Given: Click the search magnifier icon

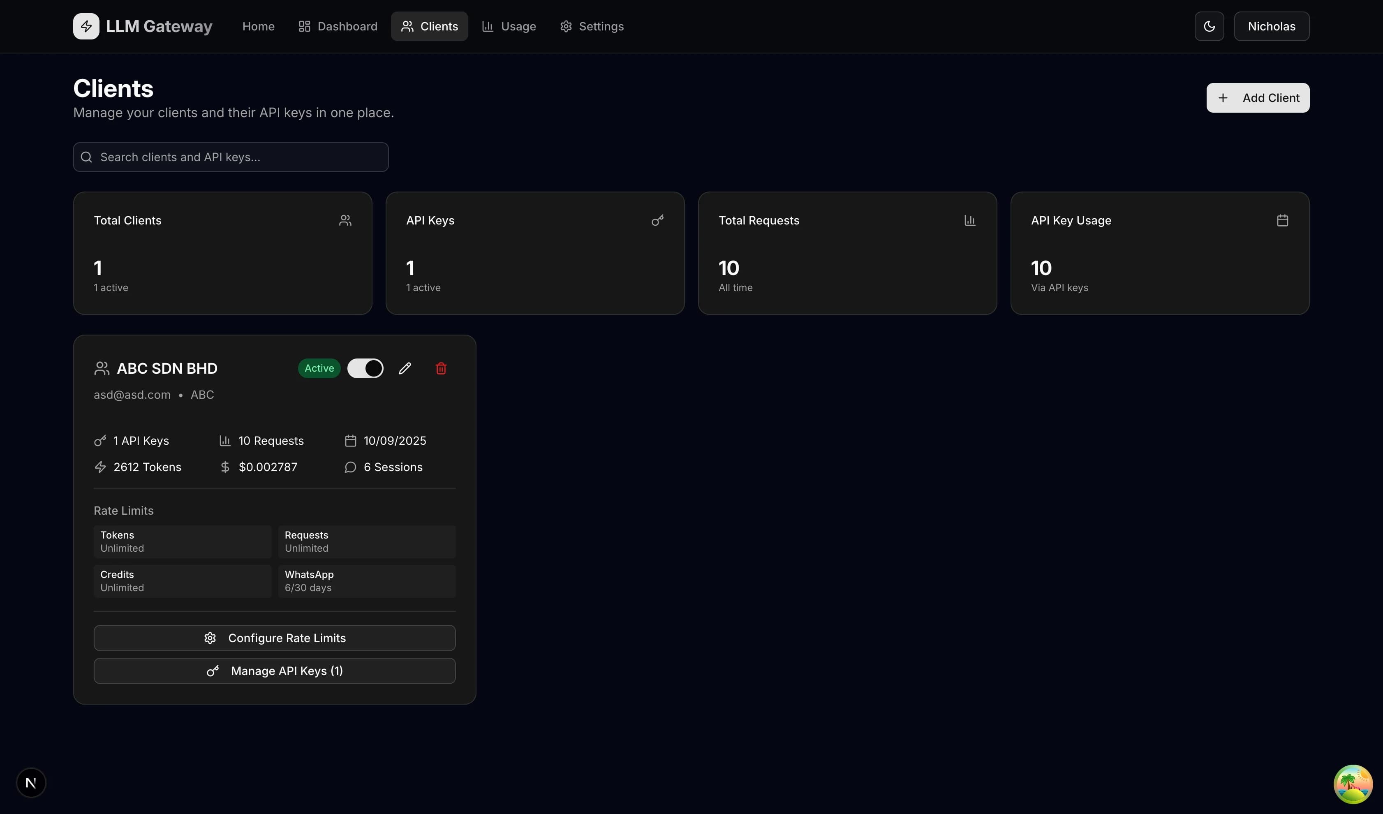Looking at the screenshot, I should click(x=86, y=157).
